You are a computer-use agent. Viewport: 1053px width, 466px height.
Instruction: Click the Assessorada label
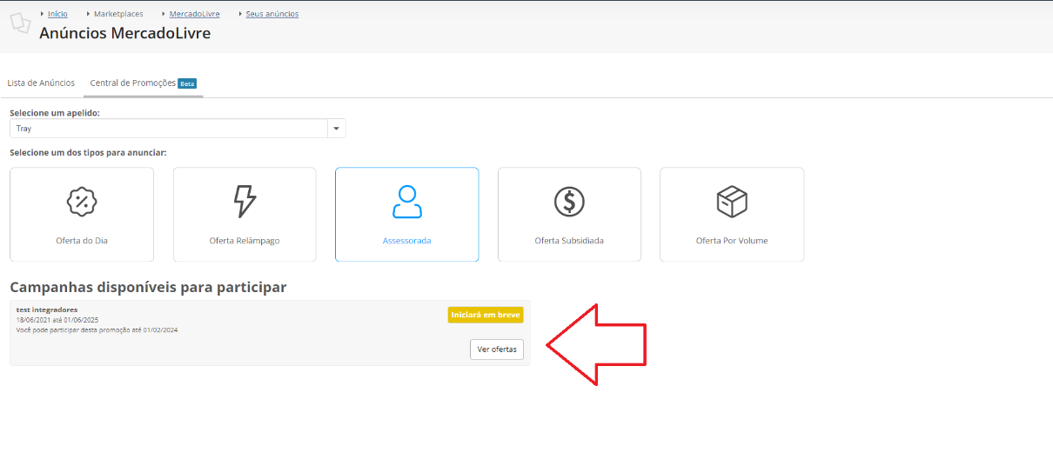pos(406,241)
